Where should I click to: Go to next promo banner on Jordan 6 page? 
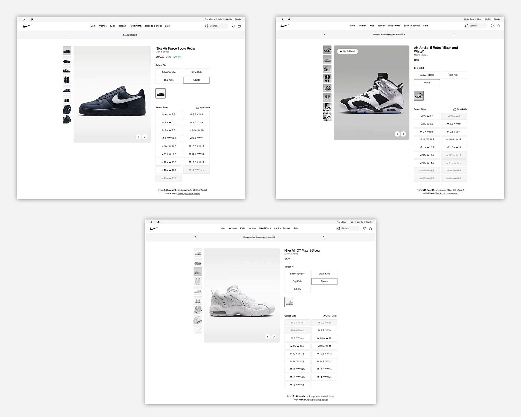coord(453,35)
